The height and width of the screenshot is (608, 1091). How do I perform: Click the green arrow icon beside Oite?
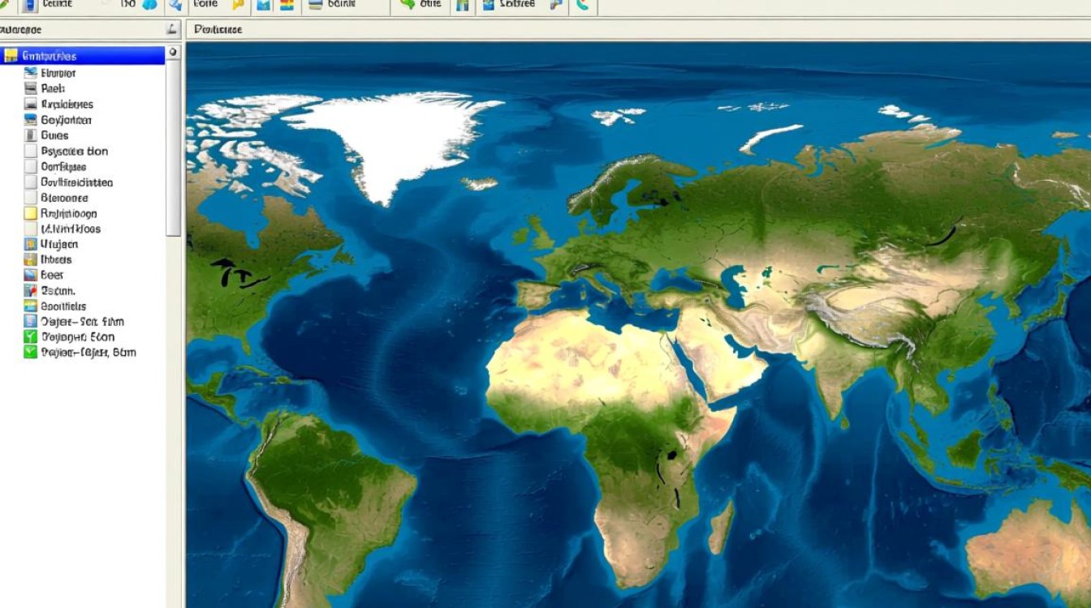pos(408,4)
